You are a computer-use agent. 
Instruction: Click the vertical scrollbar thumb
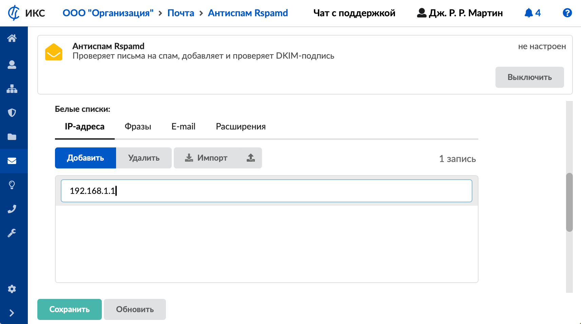tap(569, 202)
